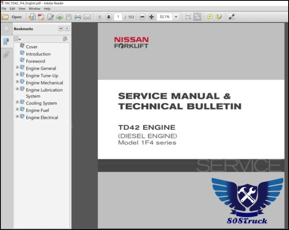
Task: Open the bookmarks options menu
Action: coord(17,39)
